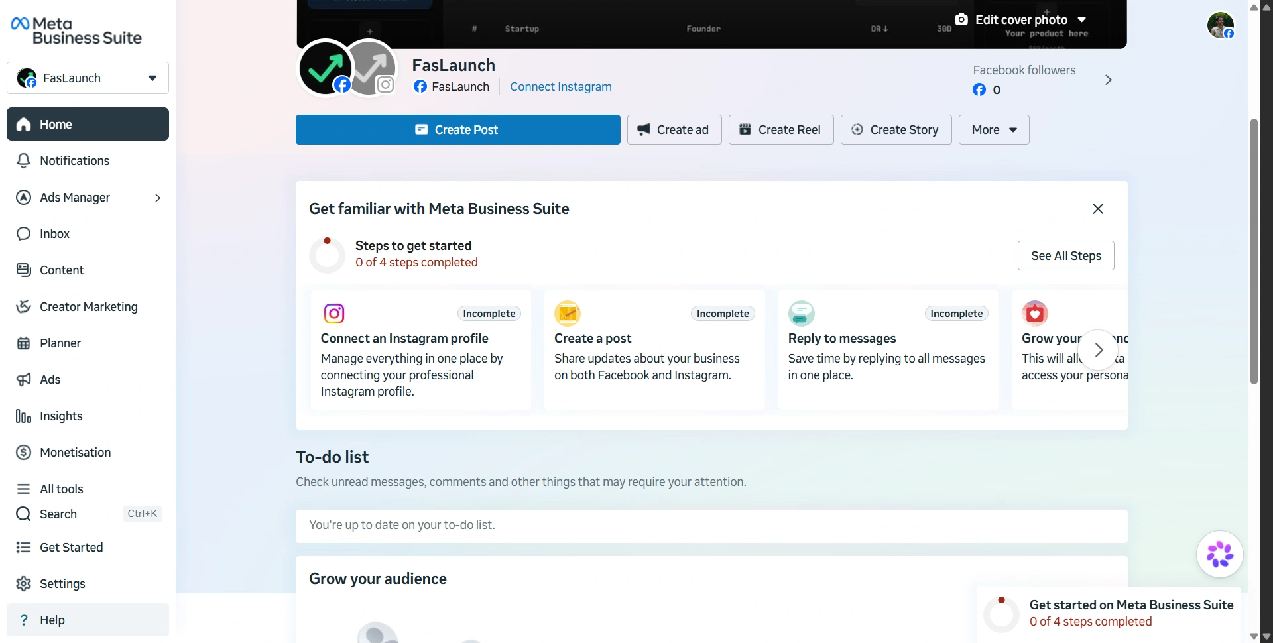Viewport: 1273px width, 643px height.
Task: Click the Create ad button
Action: [674, 130]
